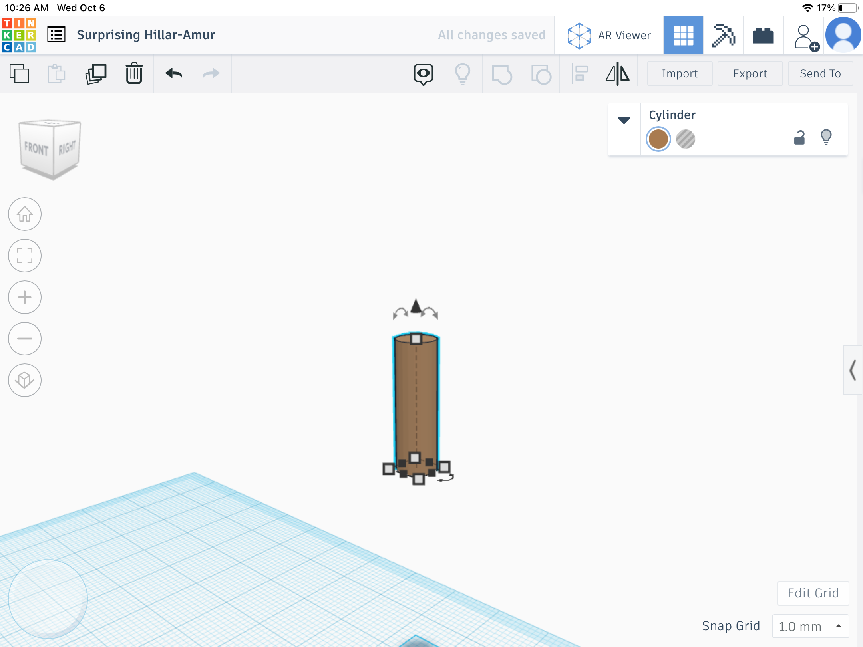
Task: Click the Export button
Action: point(750,73)
